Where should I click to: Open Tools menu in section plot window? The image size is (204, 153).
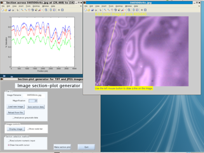(28, 6)
